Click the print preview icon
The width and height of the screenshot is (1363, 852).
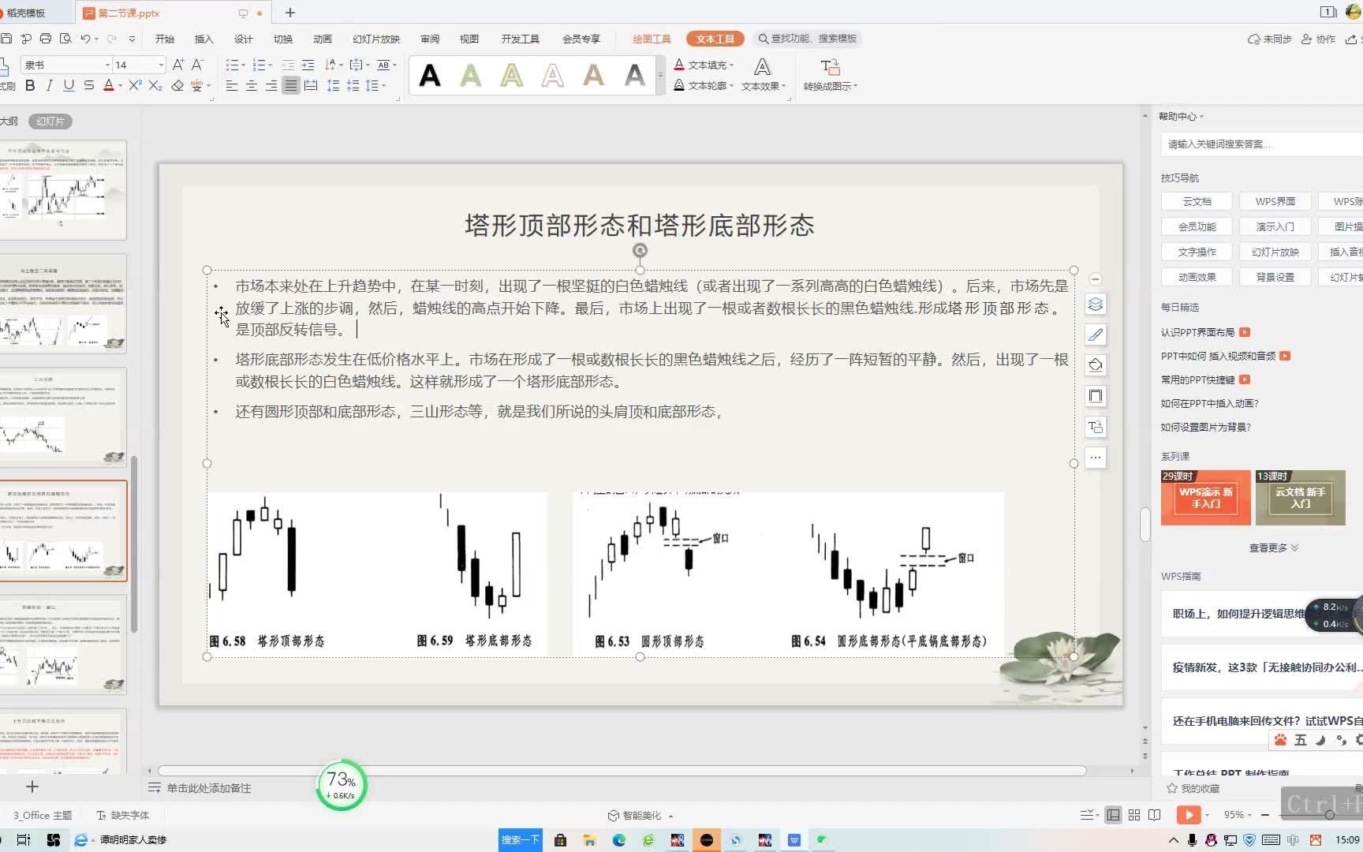[x=65, y=39]
